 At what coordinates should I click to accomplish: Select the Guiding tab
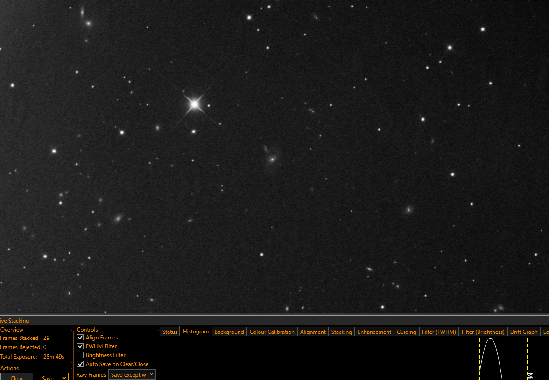[406, 332]
